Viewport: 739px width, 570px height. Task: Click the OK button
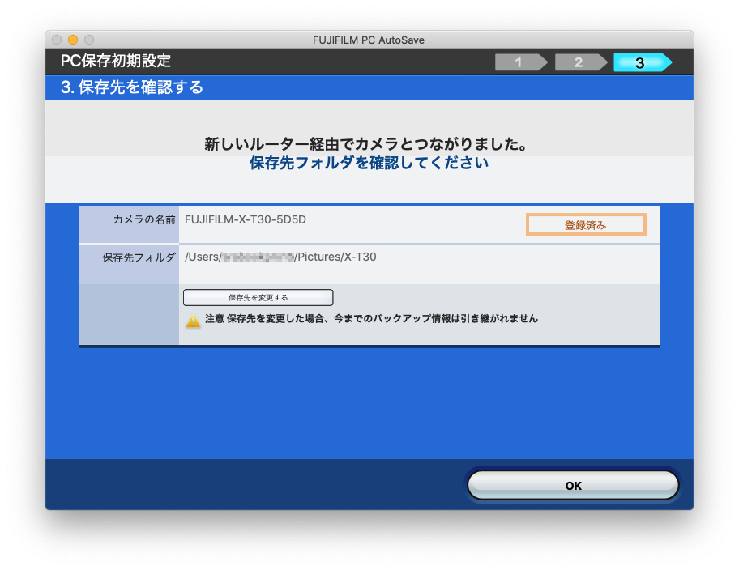click(x=573, y=485)
